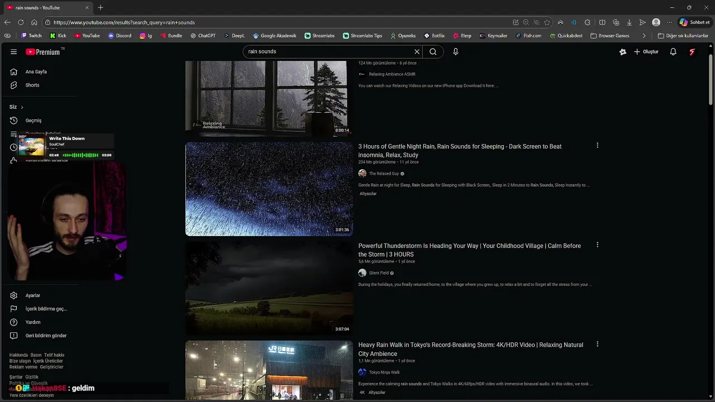Image resolution: width=715 pixels, height=402 pixels.
Task: Open the Kick bookmark
Action: 58,36
